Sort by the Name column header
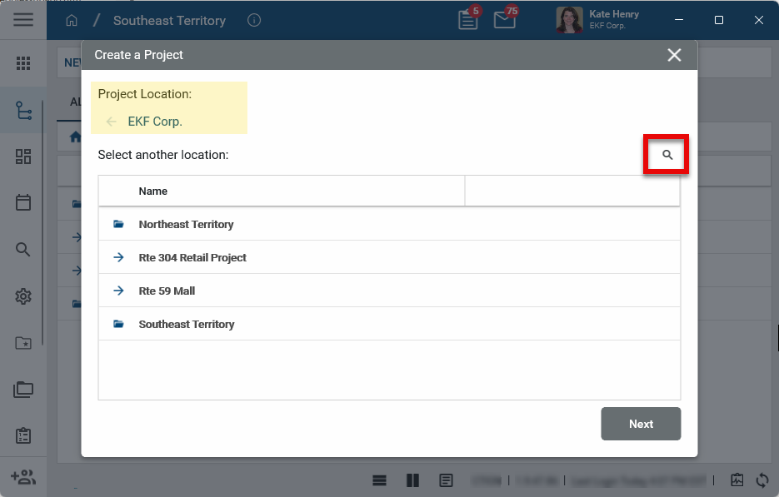 pos(153,191)
